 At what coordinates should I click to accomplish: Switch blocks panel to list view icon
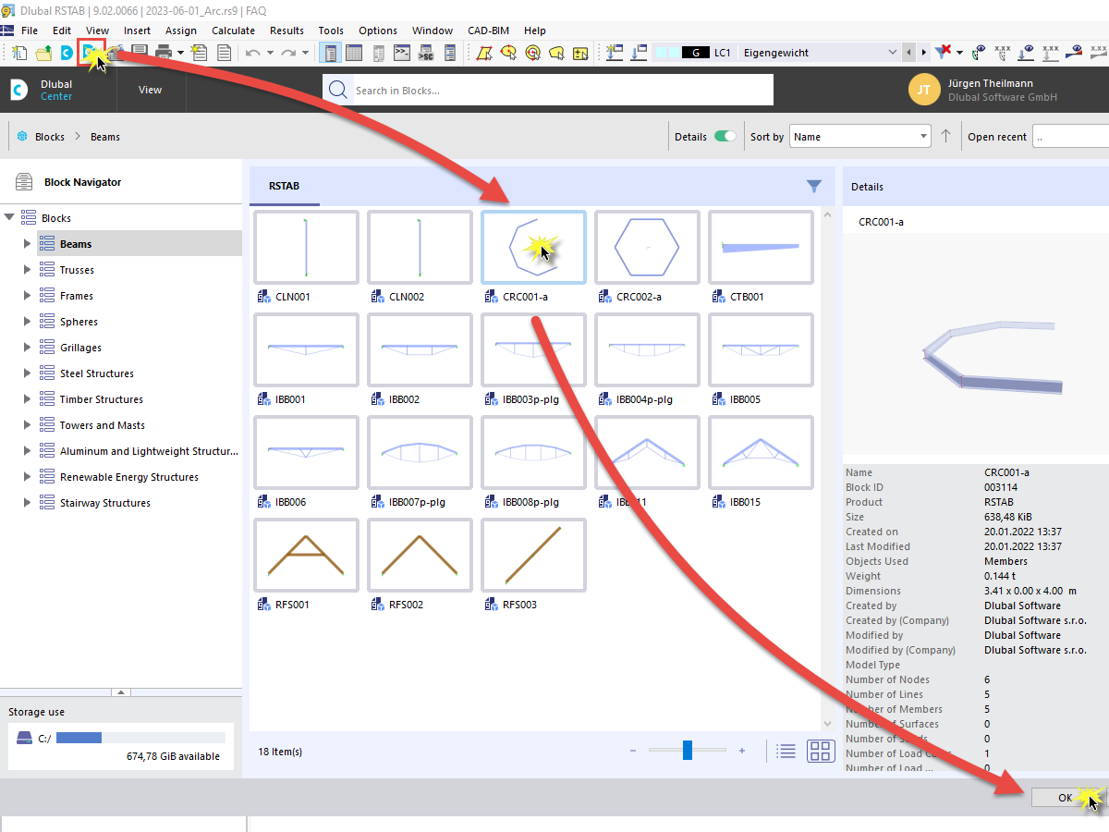pos(786,751)
